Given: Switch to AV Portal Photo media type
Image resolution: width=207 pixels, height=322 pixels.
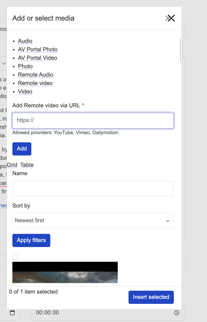Looking at the screenshot, I should (38, 49).
